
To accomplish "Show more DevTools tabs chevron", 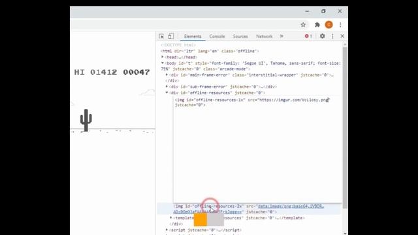I will (x=281, y=36).
